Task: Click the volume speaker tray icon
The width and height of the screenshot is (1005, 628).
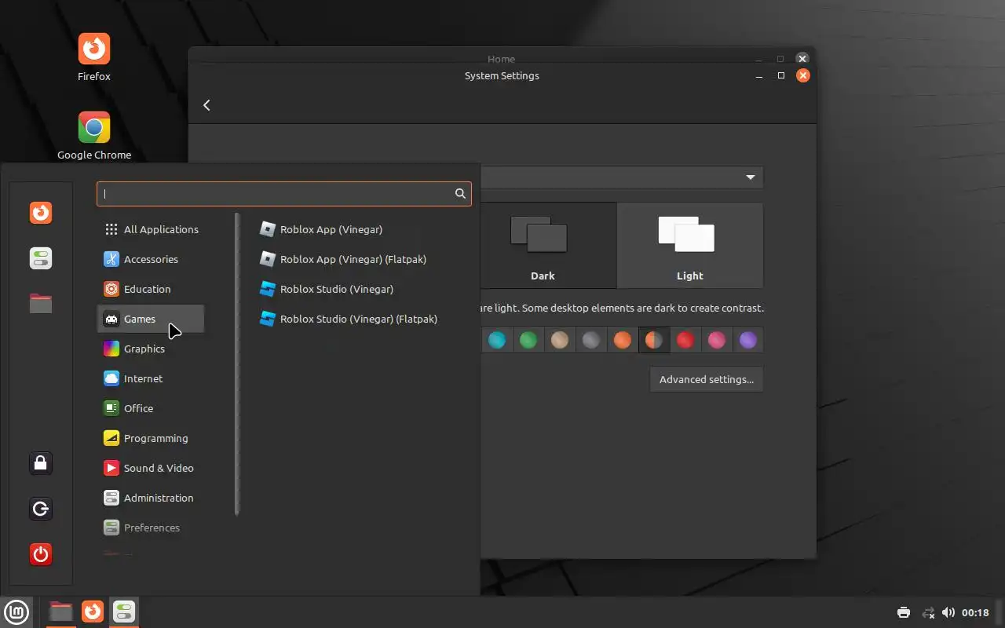Action: coord(948,612)
